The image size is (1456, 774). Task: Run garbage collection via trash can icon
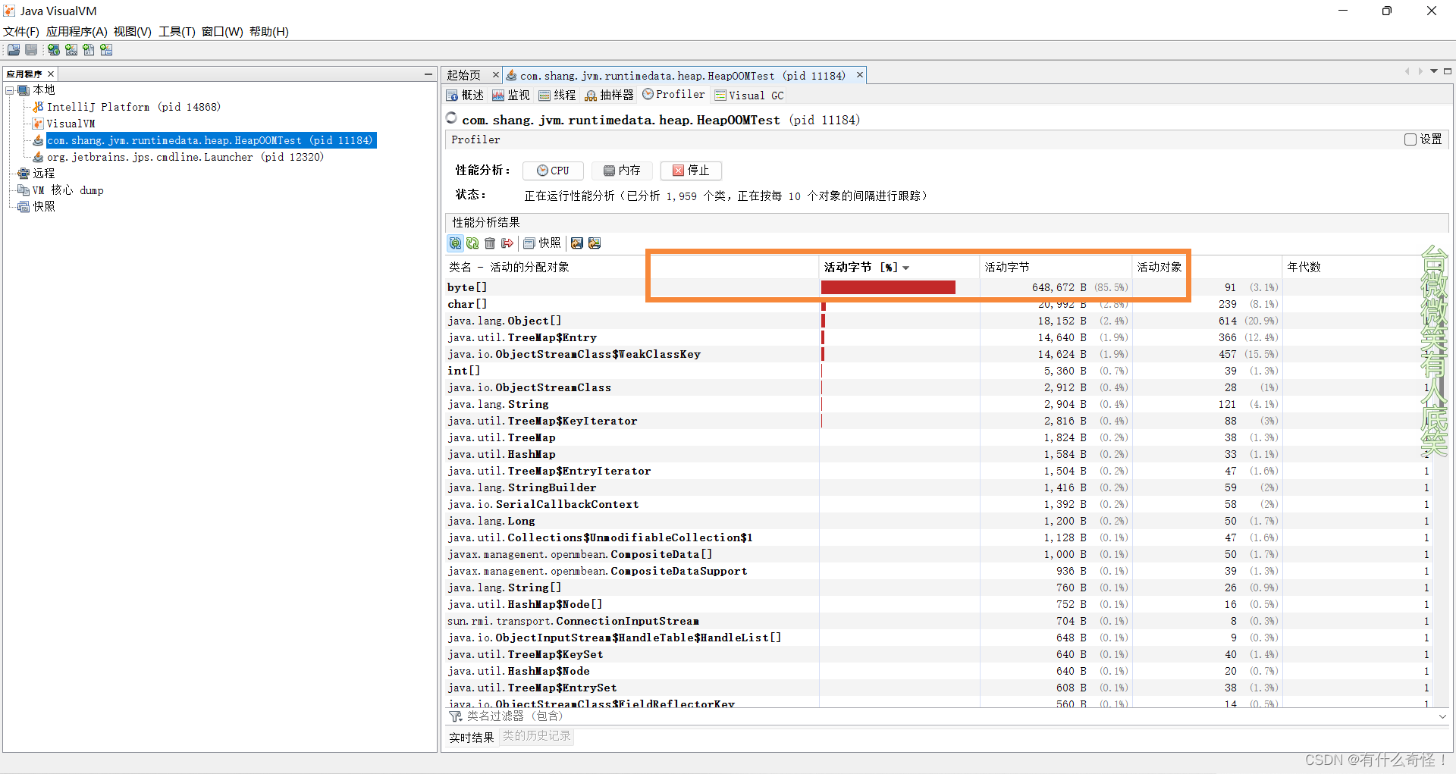click(x=490, y=243)
